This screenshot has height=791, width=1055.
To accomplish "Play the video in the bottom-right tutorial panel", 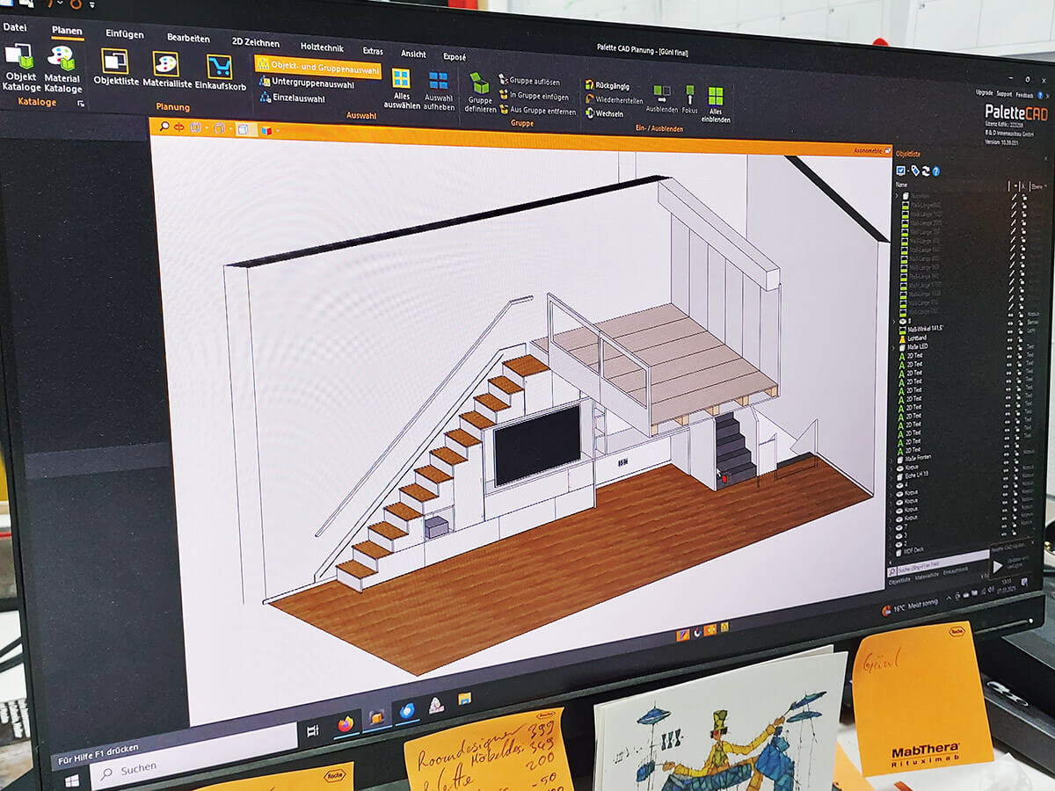I will click(x=998, y=566).
